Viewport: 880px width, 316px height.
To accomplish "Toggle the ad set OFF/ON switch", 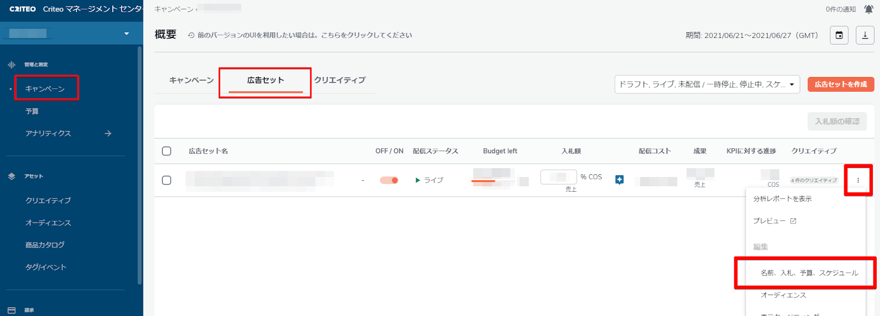I will [389, 180].
